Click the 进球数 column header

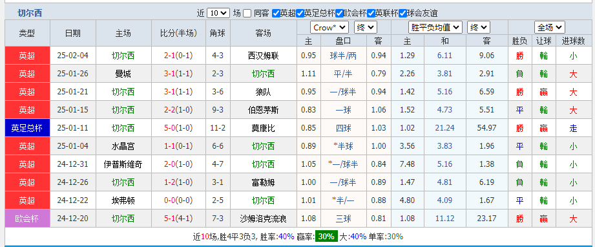pos(573,41)
